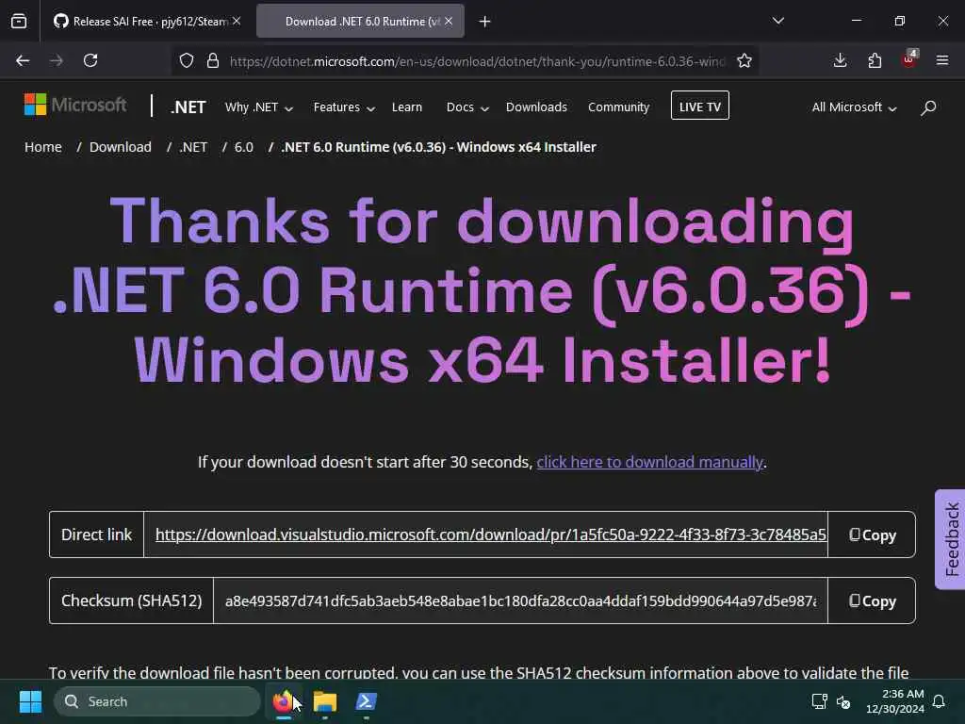Viewport: 965px width, 724px height.
Task: Go to Download breadcrumb
Action: (x=120, y=147)
